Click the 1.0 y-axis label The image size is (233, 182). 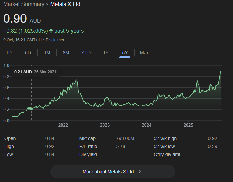pos(6,65)
